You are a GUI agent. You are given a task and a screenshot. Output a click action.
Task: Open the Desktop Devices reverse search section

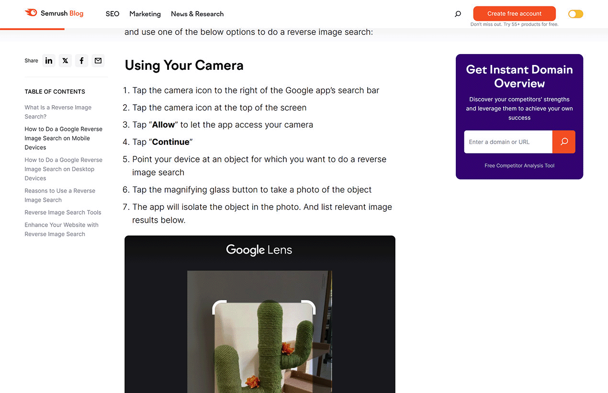point(63,169)
